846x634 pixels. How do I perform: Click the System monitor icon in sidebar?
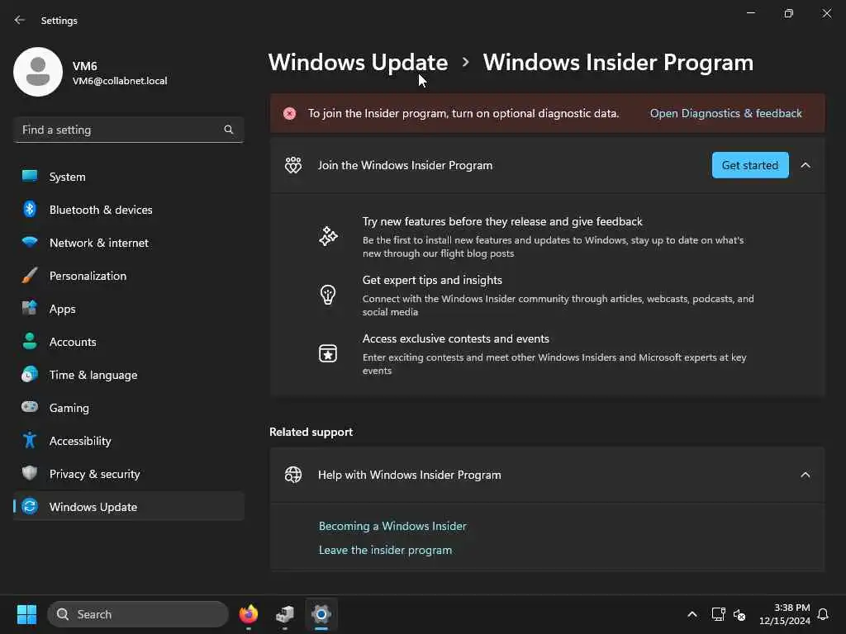pos(30,177)
